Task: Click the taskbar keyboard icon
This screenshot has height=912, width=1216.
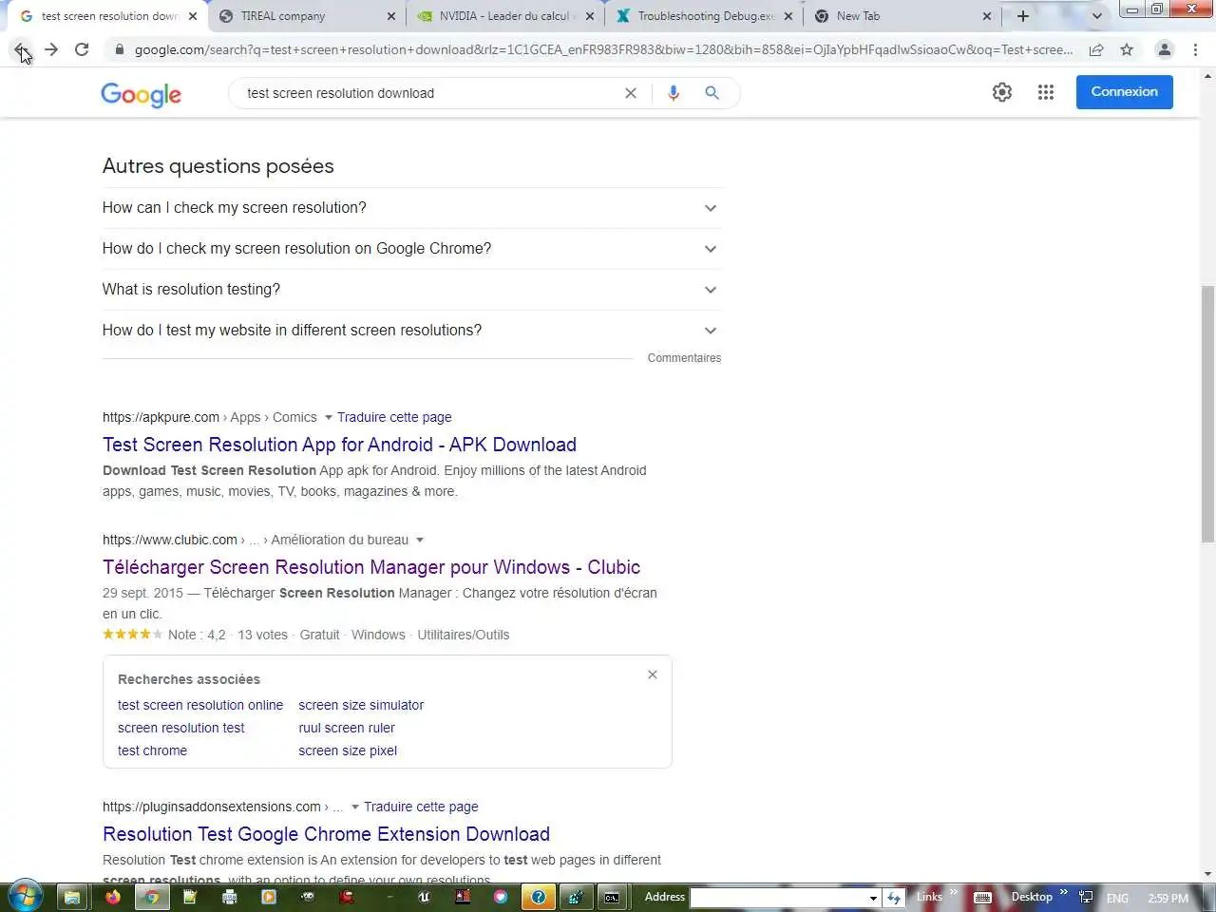Action: [x=983, y=897]
